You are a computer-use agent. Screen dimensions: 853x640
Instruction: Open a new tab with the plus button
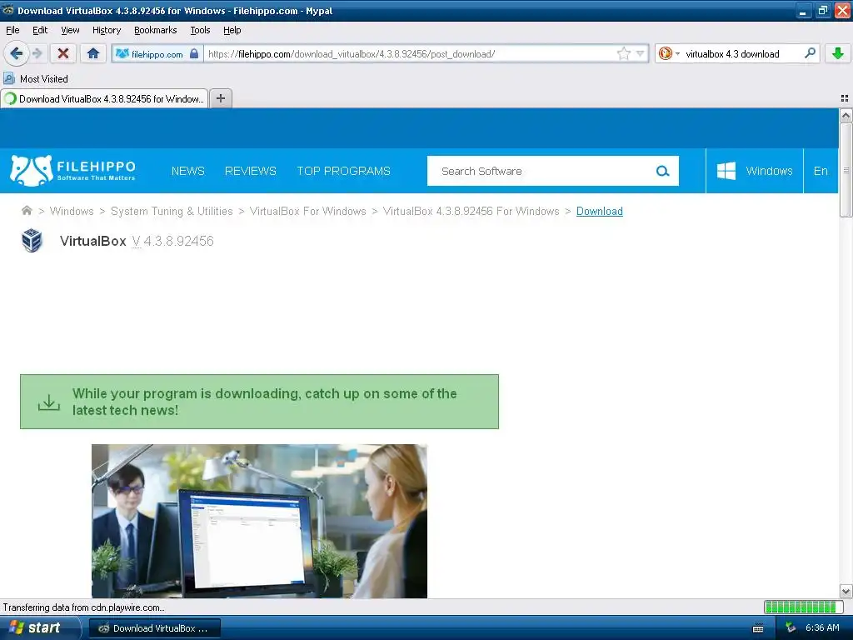(220, 98)
